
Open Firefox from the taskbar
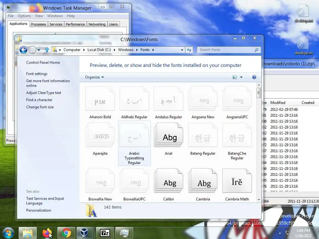pyautogui.click(x=47, y=233)
